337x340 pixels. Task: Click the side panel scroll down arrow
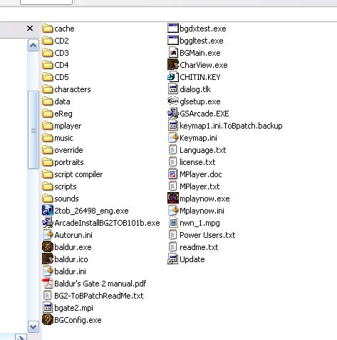click(x=33, y=326)
